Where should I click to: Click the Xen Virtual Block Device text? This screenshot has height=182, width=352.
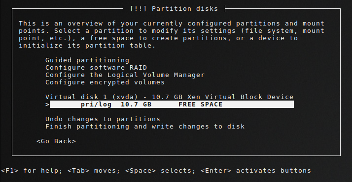tap(240, 97)
